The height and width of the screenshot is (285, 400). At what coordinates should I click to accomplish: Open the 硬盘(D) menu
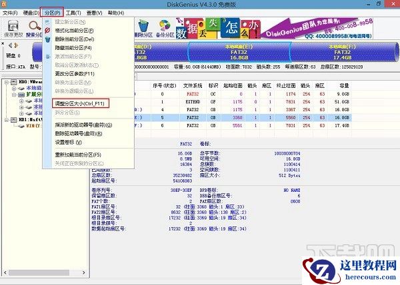click(31, 13)
